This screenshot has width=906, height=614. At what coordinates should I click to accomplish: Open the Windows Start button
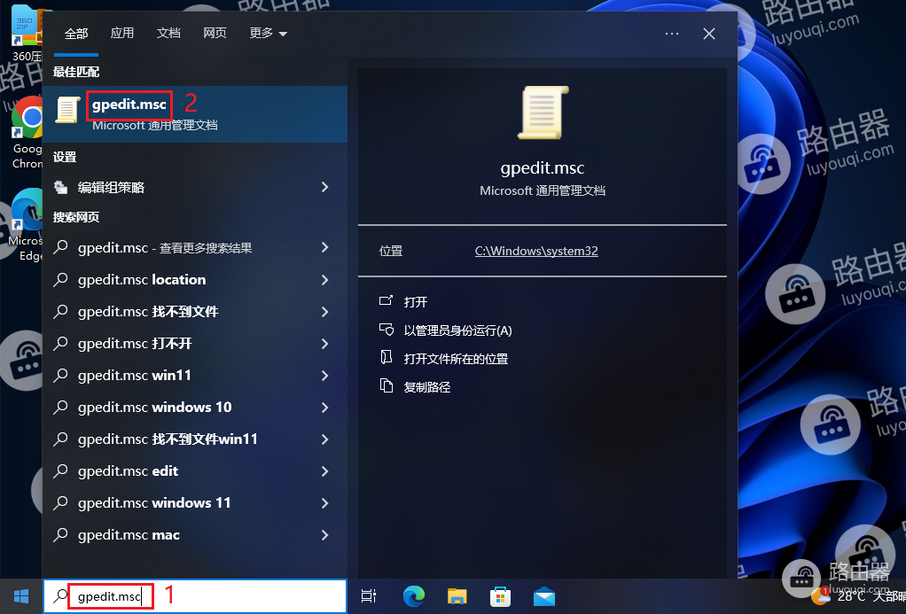[21, 596]
